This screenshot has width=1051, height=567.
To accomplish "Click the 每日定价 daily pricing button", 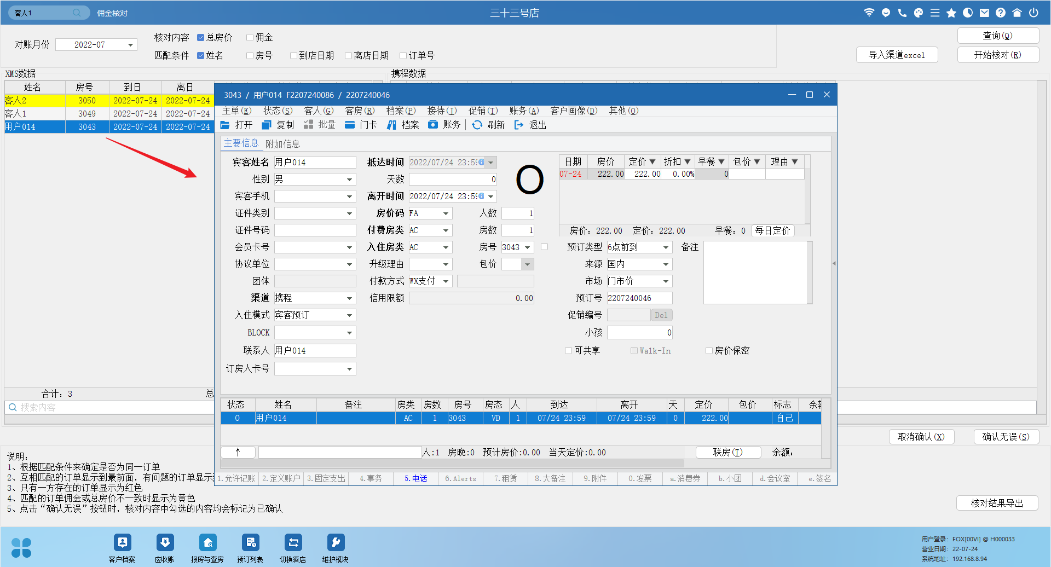I will click(772, 231).
